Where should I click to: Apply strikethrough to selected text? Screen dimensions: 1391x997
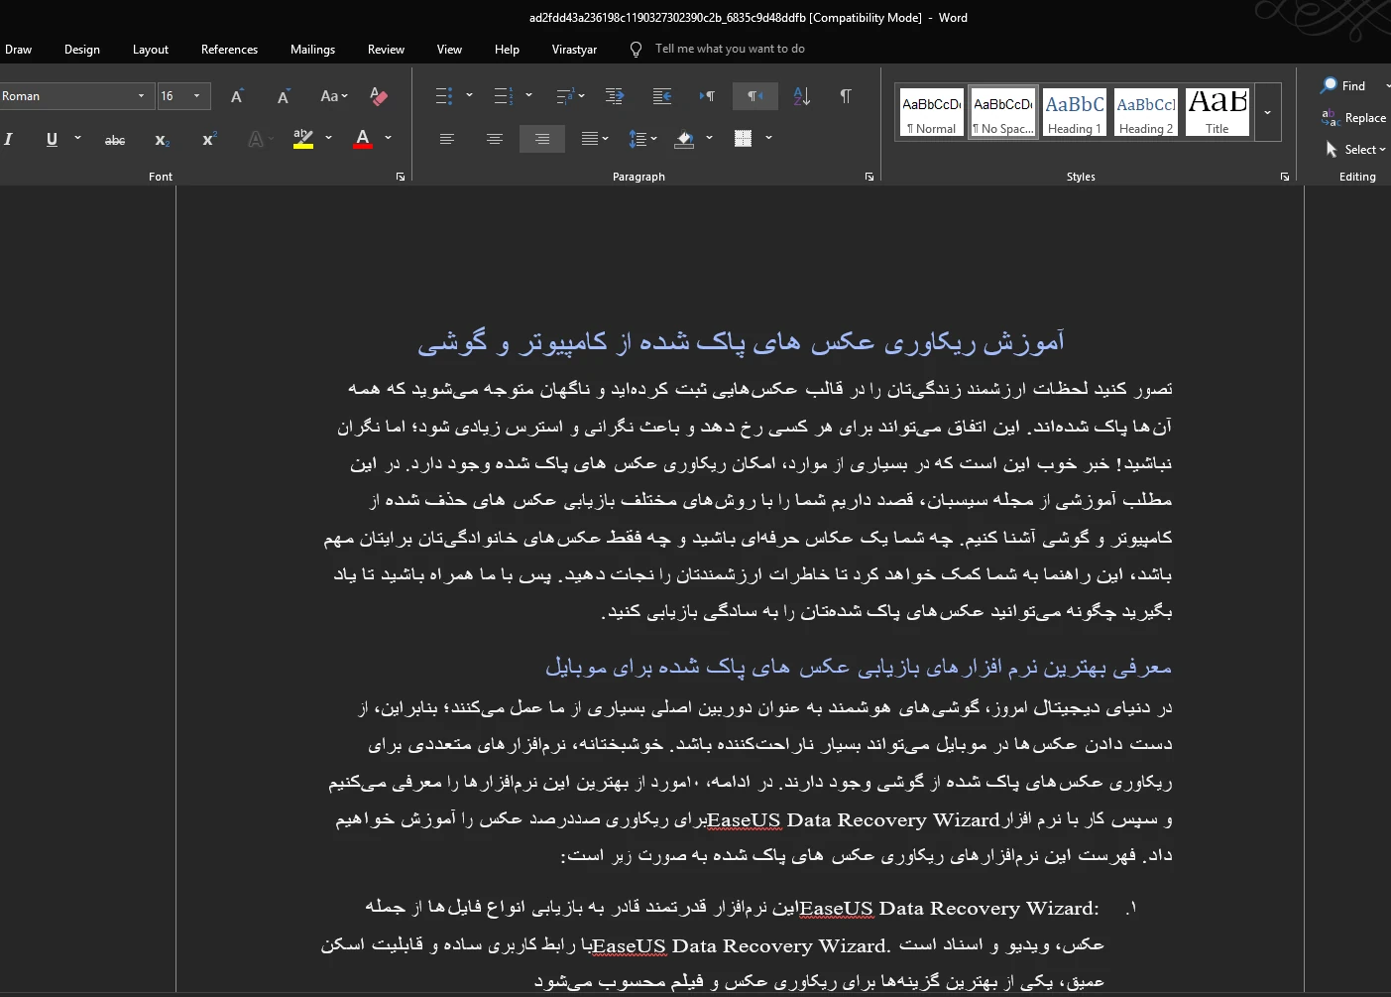[x=115, y=140]
